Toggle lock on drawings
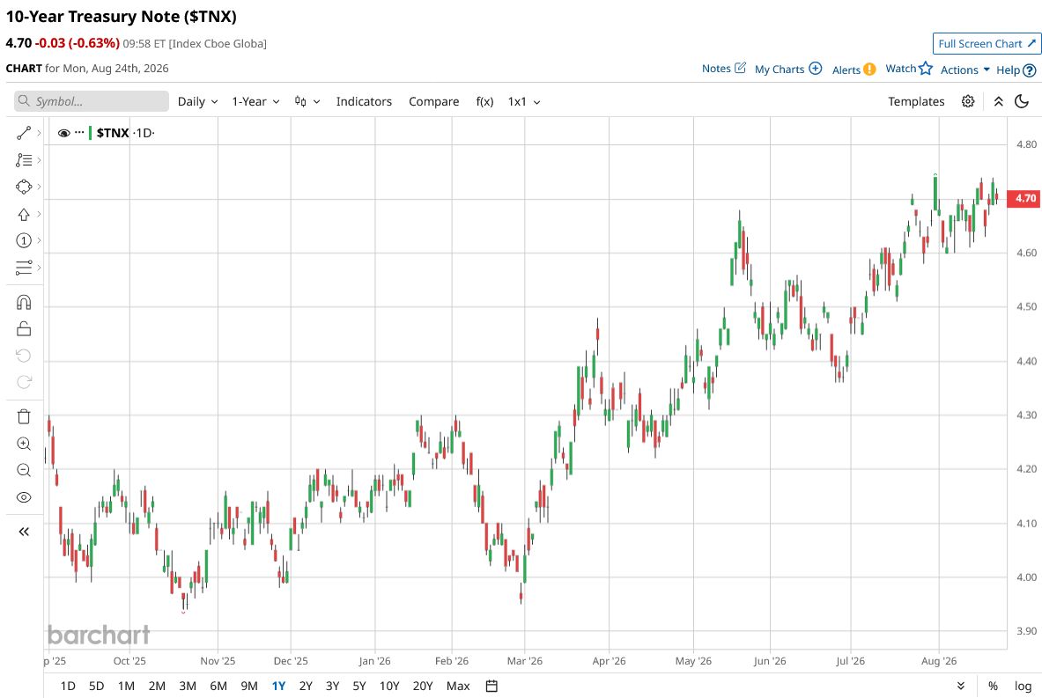1042x698 pixels. coord(23,328)
